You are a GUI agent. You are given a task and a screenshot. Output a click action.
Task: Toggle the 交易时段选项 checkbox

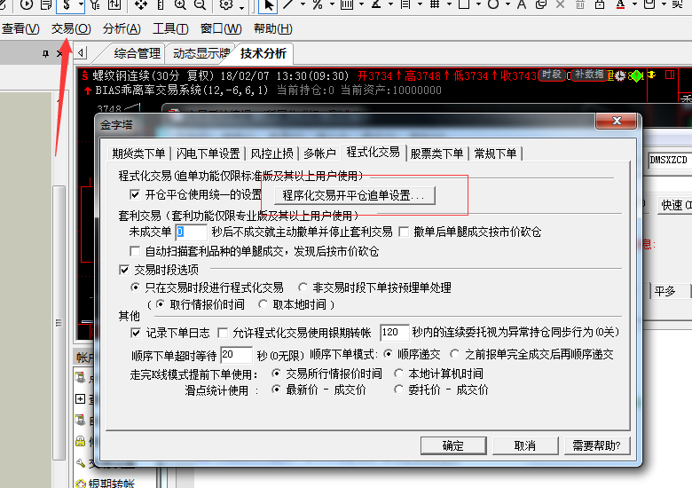(124, 270)
